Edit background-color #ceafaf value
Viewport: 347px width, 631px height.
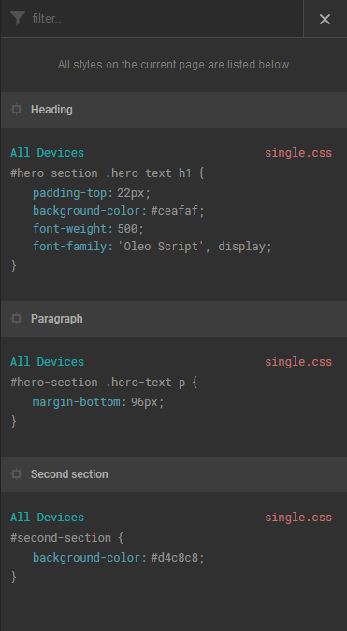pyautogui.click(x=175, y=210)
